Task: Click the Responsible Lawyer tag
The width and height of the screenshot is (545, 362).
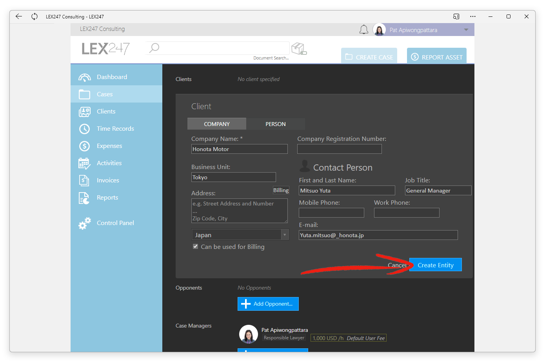Action: coord(284,338)
